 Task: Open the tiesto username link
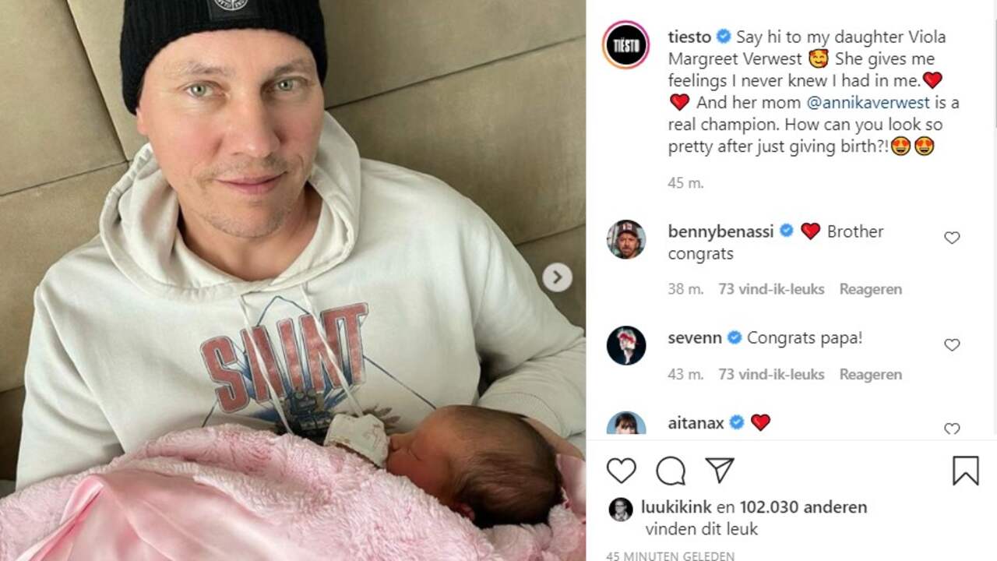(689, 37)
